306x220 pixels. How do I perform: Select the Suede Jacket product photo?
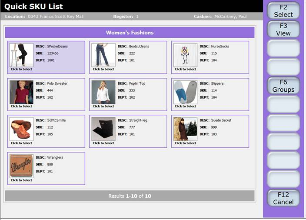coord(186,129)
